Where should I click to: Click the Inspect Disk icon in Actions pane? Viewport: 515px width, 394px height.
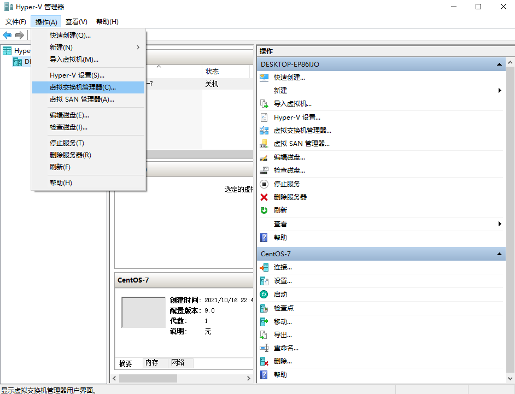[264, 170]
